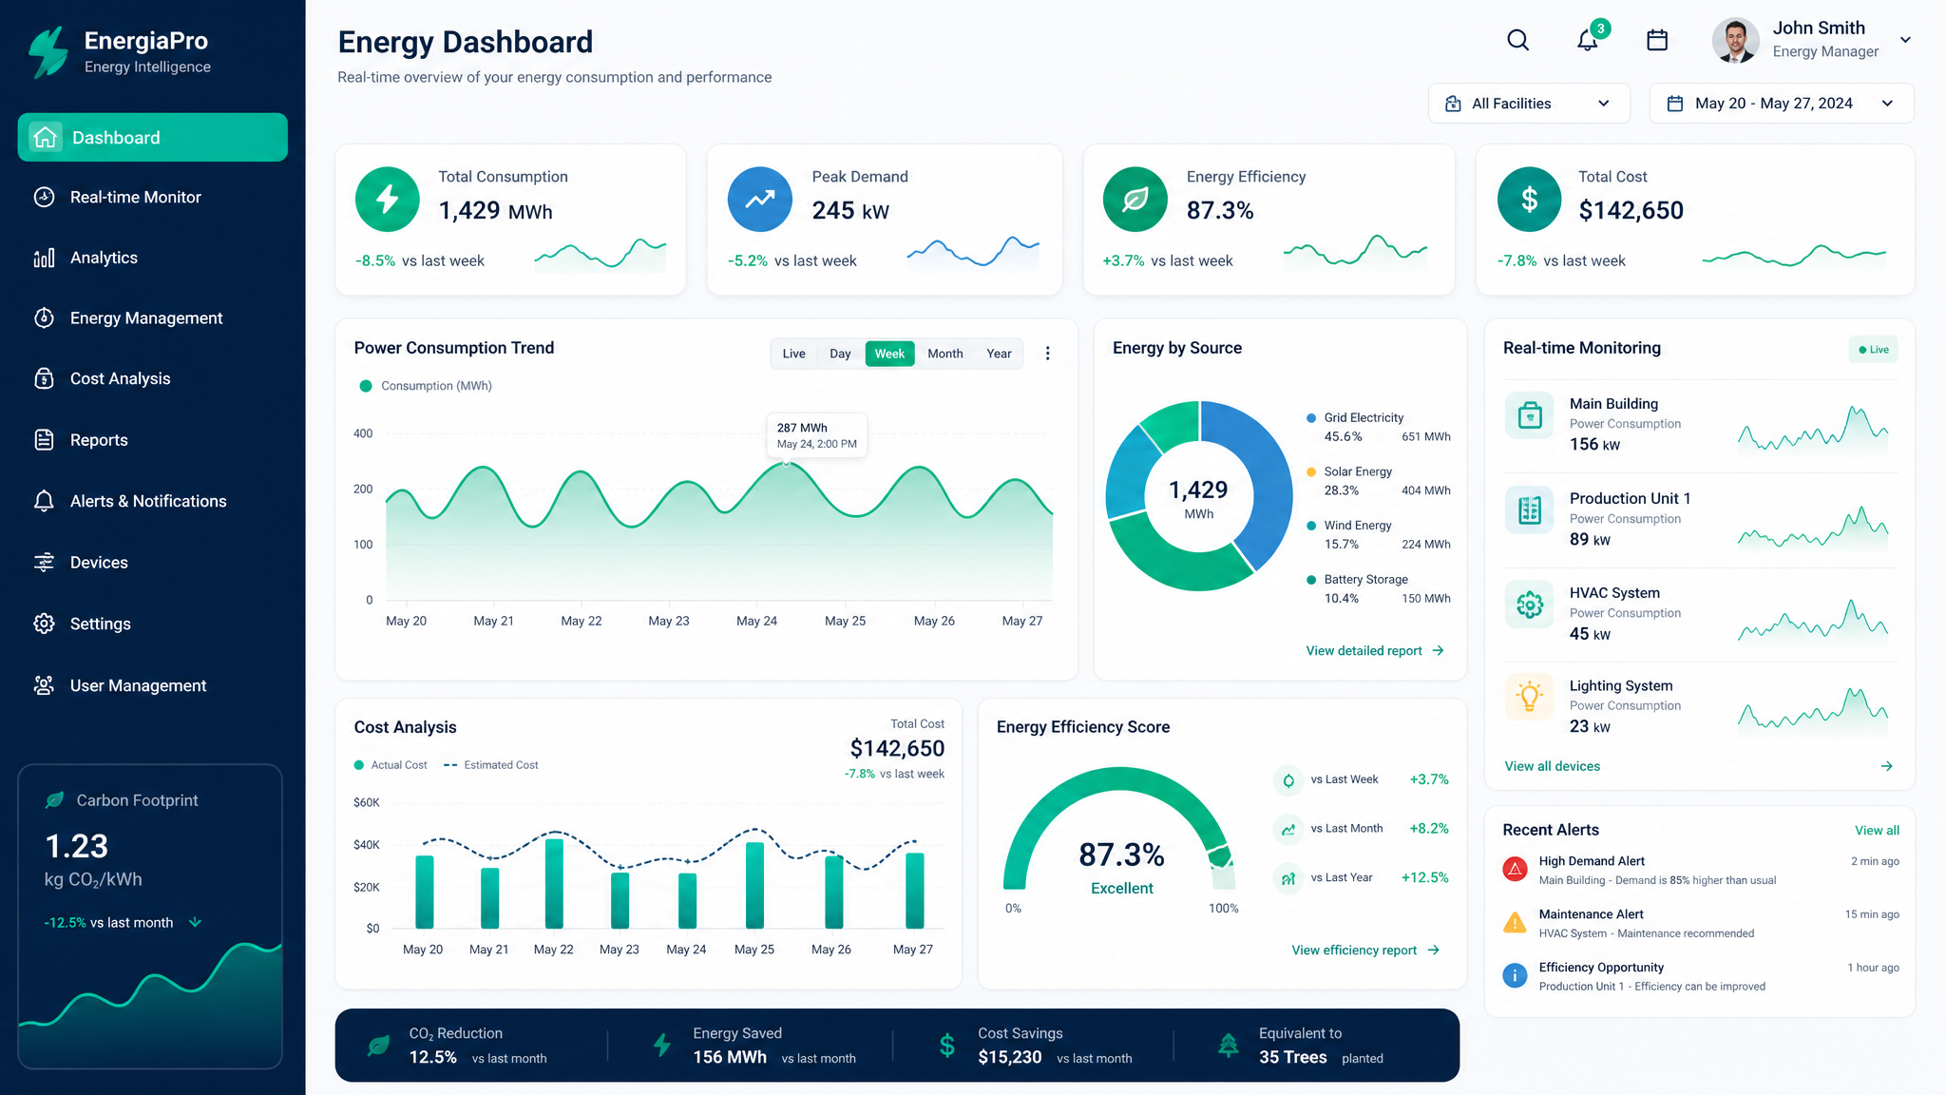Screen dimensions: 1946x1095
Task: Follow the View detailed report link
Action: 1375,651
